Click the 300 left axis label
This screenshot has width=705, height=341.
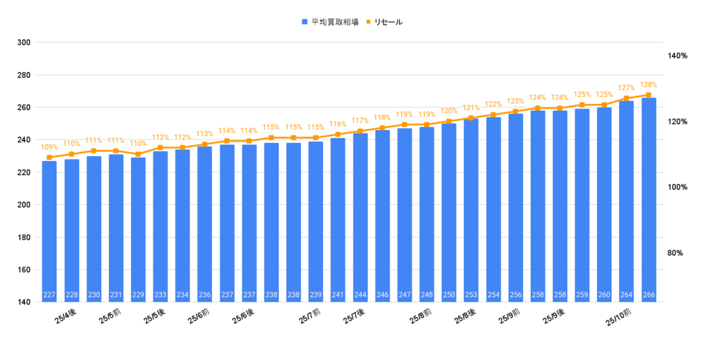tap(25, 43)
